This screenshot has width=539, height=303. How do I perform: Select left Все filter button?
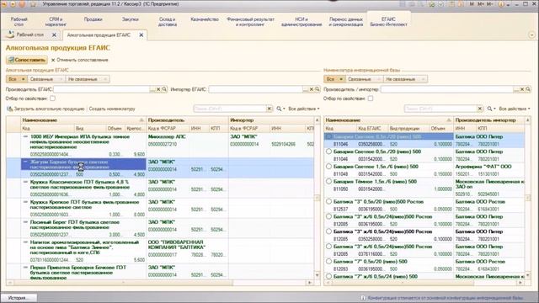coord(16,79)
